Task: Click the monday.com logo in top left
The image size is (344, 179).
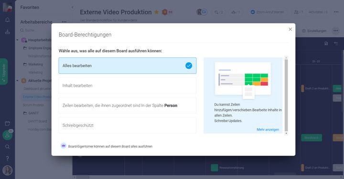Action: click(7, 7)
